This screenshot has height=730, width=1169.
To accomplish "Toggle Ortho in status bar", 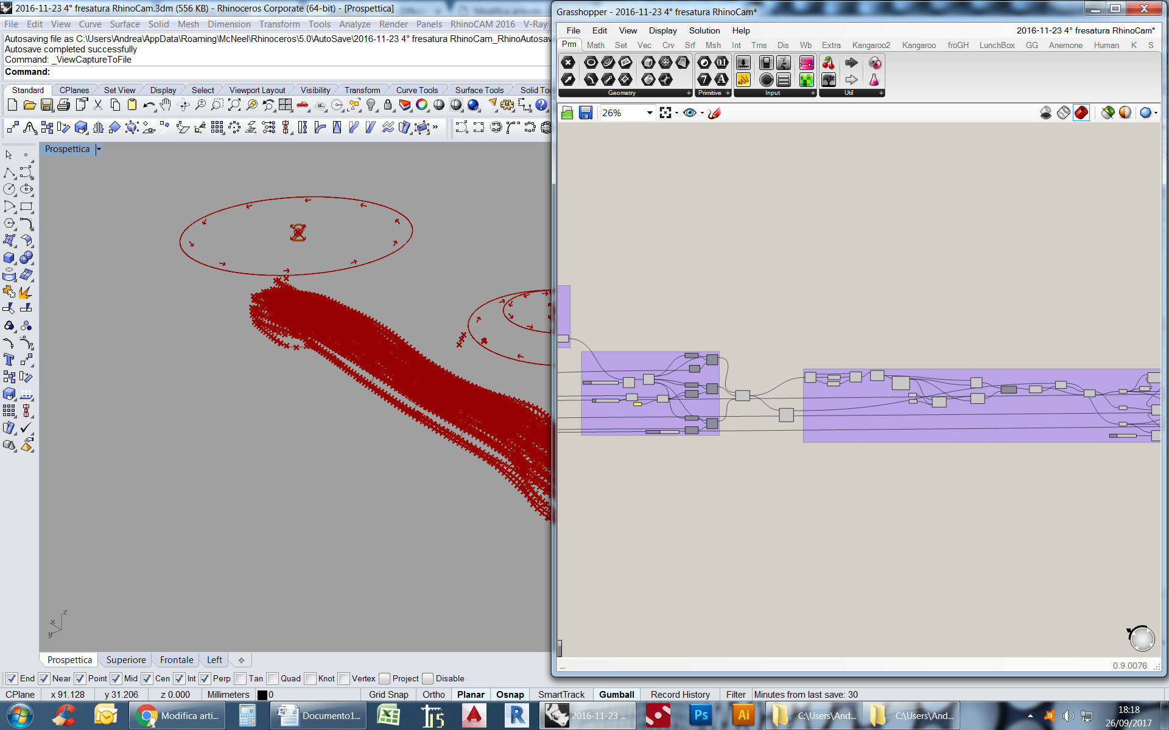I will coord(434,695).
